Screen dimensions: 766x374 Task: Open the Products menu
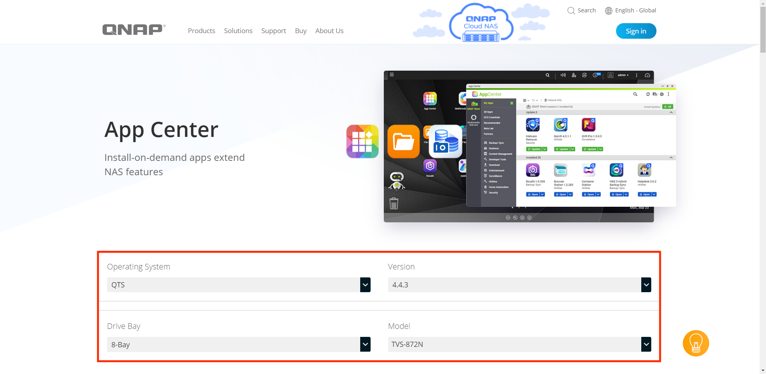coord(201,31)
